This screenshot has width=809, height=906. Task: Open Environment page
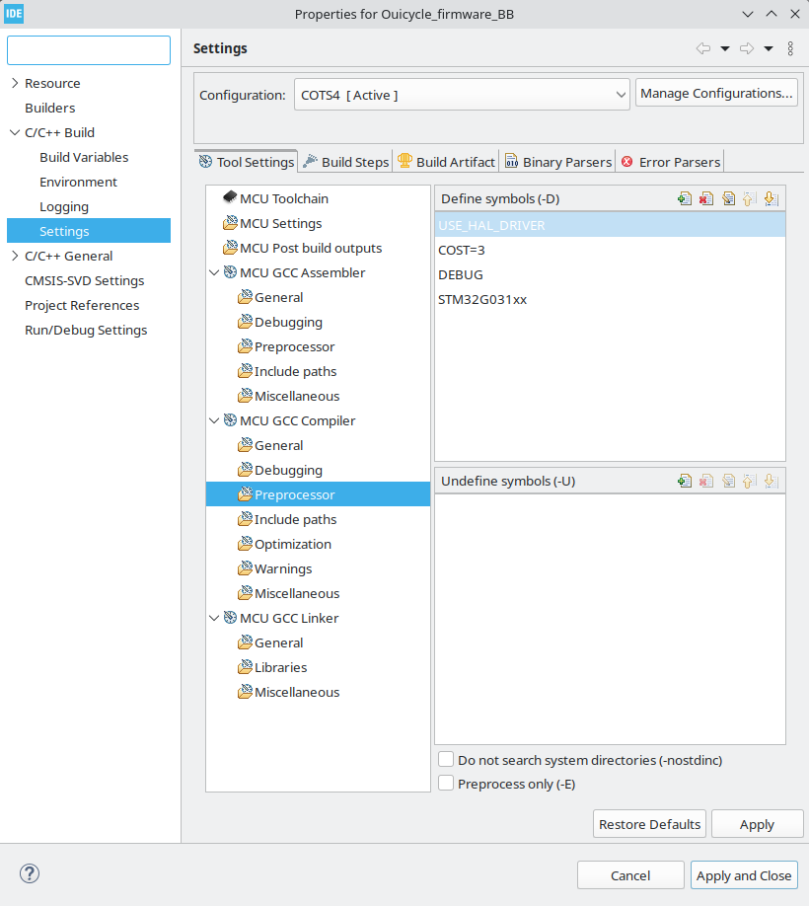tap(78, 182)
